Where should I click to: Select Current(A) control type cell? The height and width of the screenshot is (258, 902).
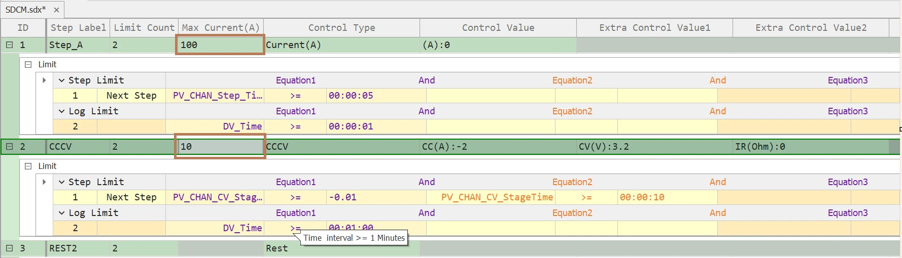point(342,45)
